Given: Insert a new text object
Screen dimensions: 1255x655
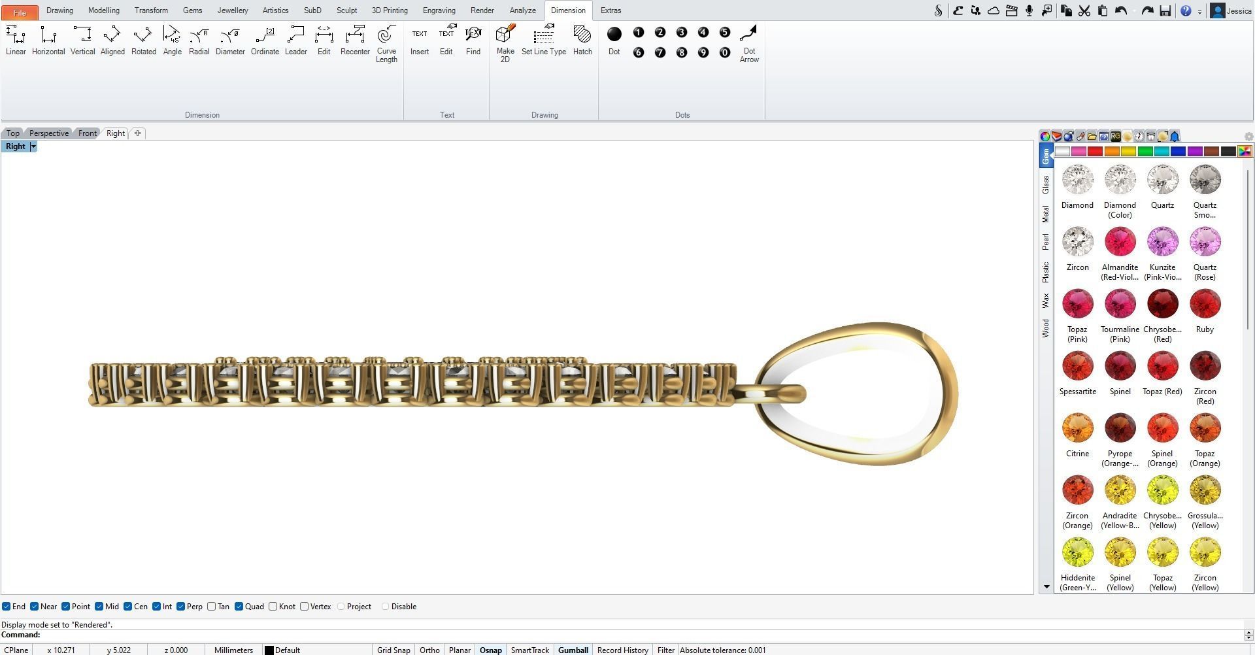Looking at the screenshot, I should coord(420,41).
